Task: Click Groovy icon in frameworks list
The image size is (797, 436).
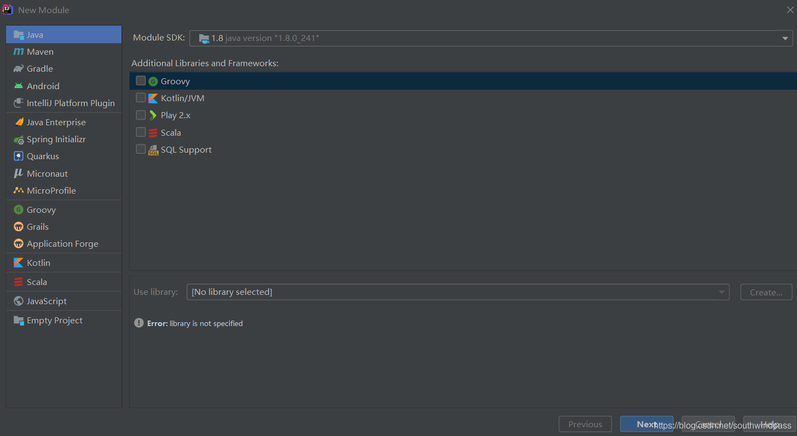Action: (153, 82)
